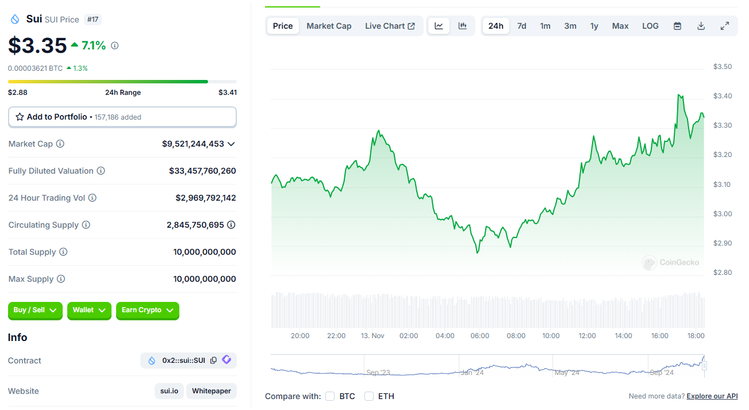
Task: Open the calendar date range icon
Action: pos(678,26)
